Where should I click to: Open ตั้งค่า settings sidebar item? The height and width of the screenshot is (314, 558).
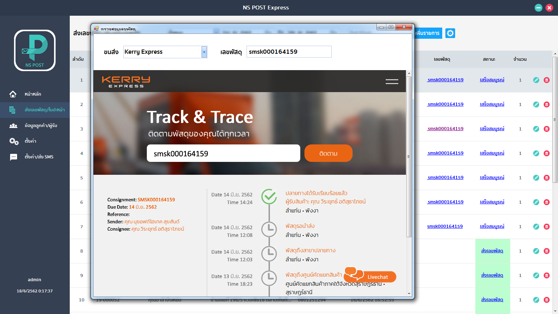pyautogui.click(x=35, y=141)
